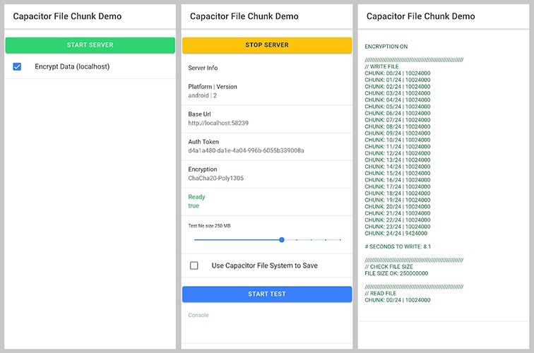
Task: Click the true value under Ready
Action: (x=194, y=206)
